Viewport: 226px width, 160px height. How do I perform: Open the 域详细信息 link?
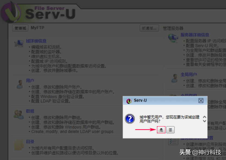[x=36, y=41]
